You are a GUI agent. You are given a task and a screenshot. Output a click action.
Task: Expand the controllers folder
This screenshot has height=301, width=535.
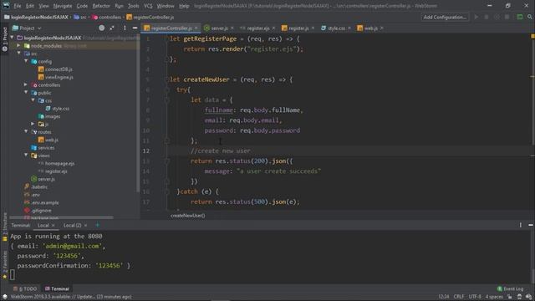tap(26, 84)
